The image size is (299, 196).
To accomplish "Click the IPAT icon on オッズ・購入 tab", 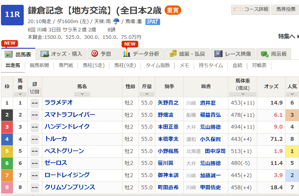I will [x=45, y=54].
